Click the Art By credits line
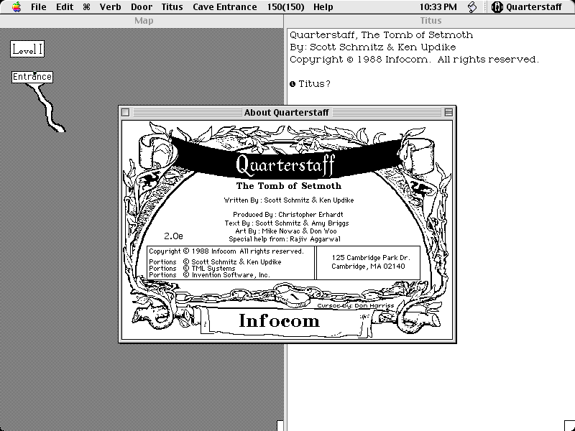The height and width of the screenshot is (431, 575). click(x=286, y=231)
